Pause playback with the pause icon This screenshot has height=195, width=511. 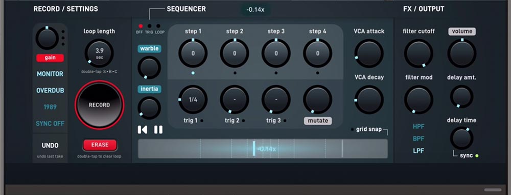tap(158, 130)
